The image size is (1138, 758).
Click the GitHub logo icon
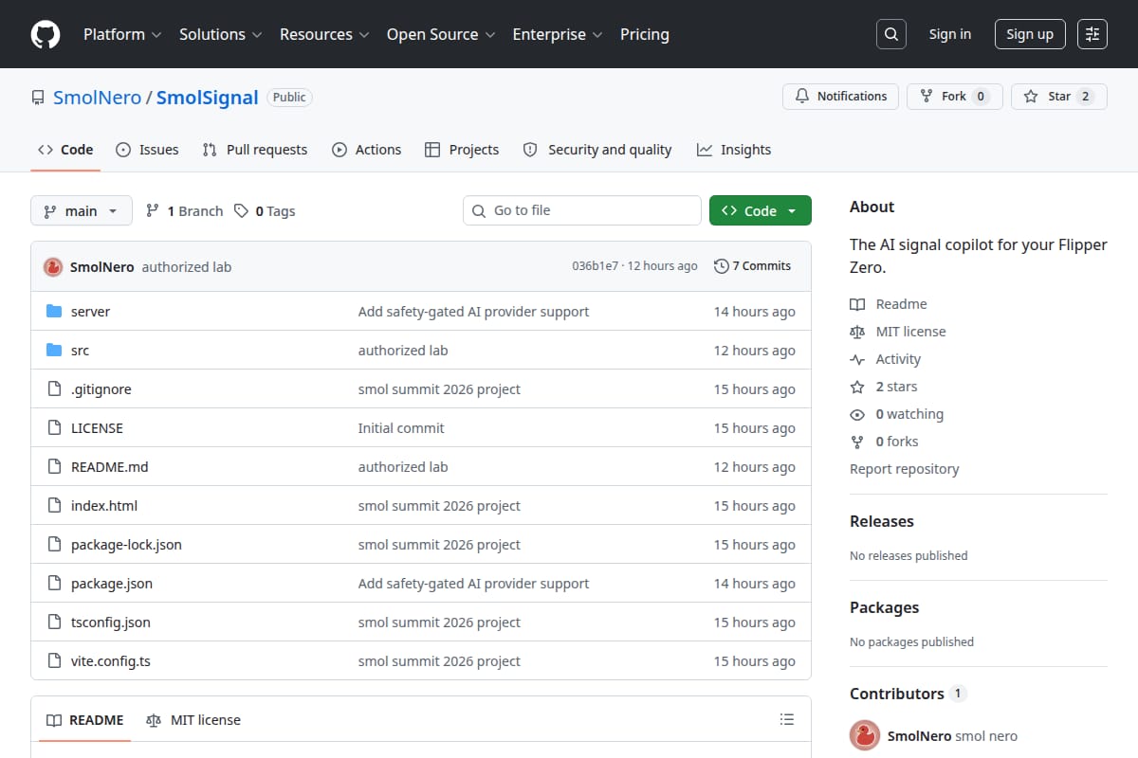(x=46, y=34)
